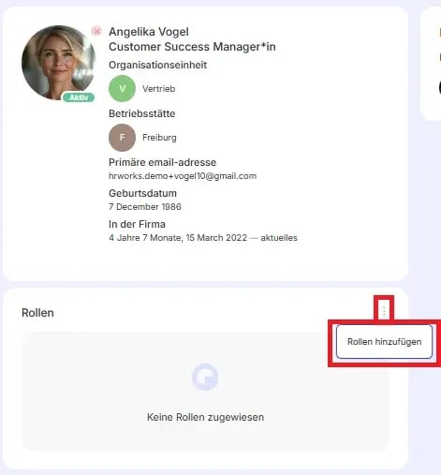Click the 'Primäre email-adresse' label
441x475 pixels.
pos(162,162)
